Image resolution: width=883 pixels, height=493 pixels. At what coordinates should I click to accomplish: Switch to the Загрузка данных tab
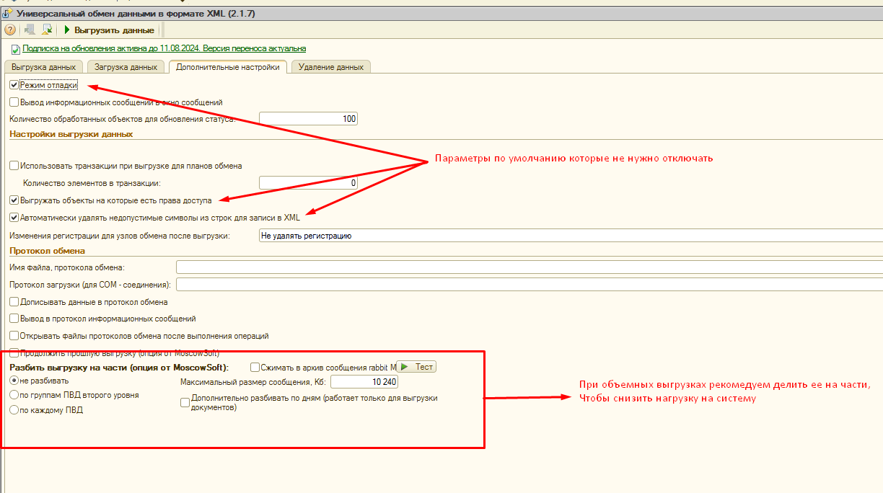tap(126, 67)
